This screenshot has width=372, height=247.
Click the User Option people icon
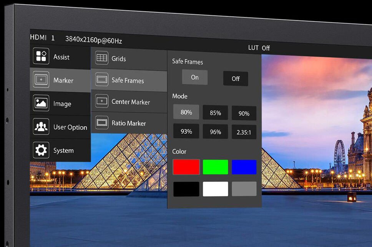41,126
